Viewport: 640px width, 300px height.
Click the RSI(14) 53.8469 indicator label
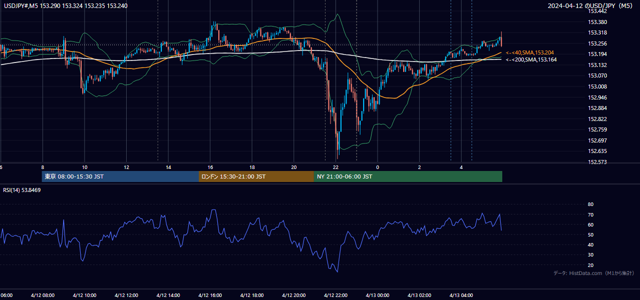point(22,190)
